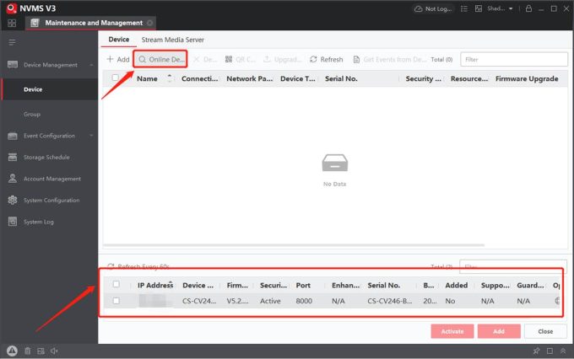Open Account Management from the sidebar
The height and width of the screenshot is (359, 574).
click(x=51, y=179)
